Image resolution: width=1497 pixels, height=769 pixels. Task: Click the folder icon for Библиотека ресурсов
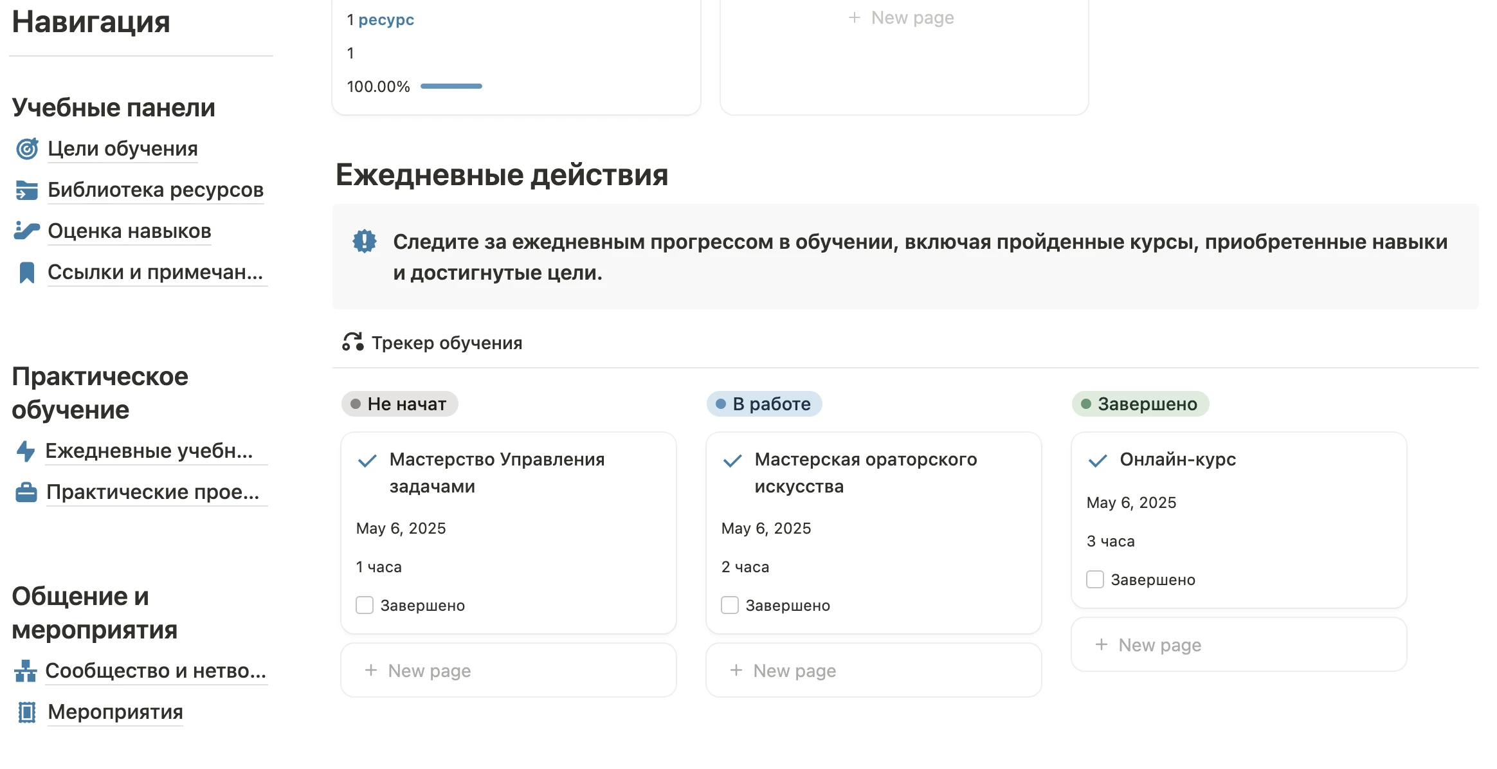coord(26,190)
